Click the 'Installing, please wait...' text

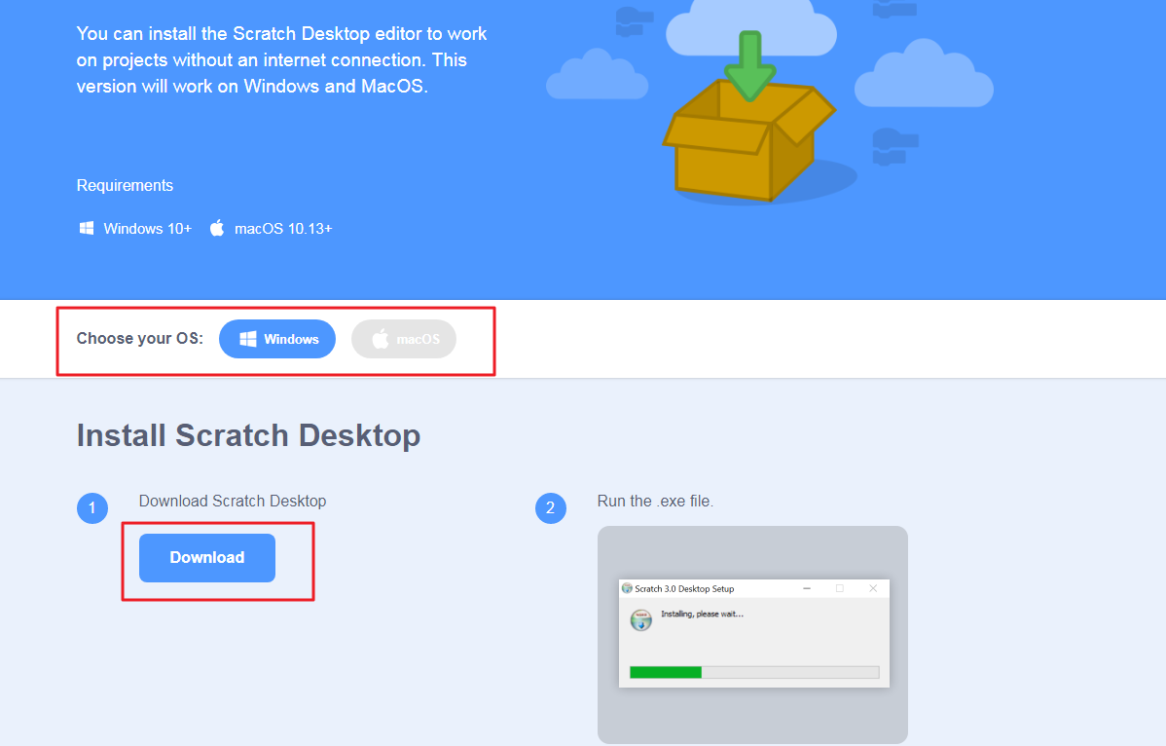click(702, 615)
